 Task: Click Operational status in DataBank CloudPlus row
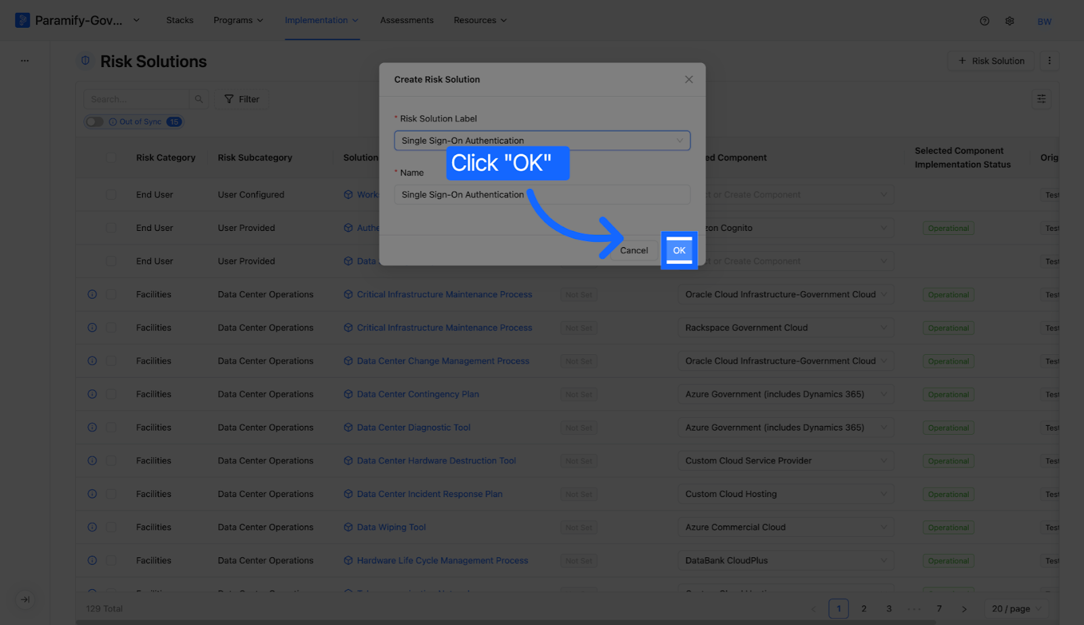point(948,561)
